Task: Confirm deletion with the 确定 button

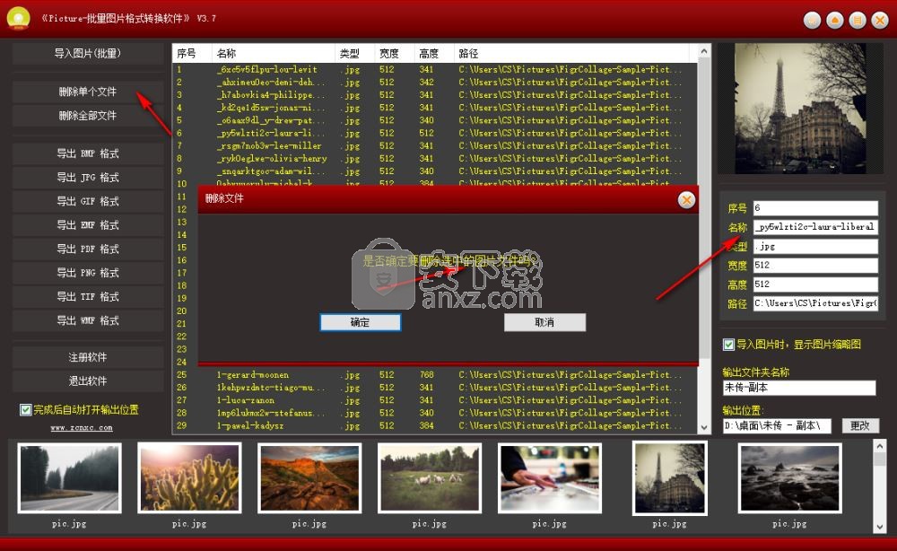Action: (360, 322)
